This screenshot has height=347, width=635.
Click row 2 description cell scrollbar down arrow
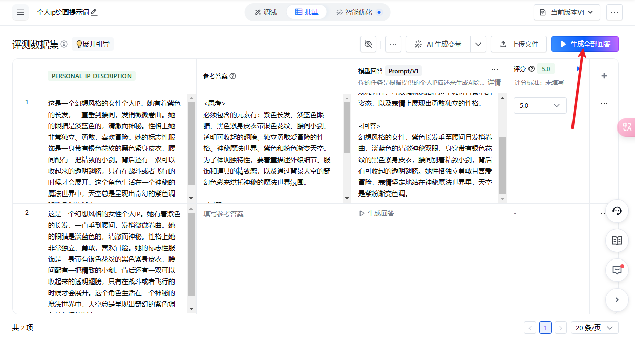click(x=192, y=309)
